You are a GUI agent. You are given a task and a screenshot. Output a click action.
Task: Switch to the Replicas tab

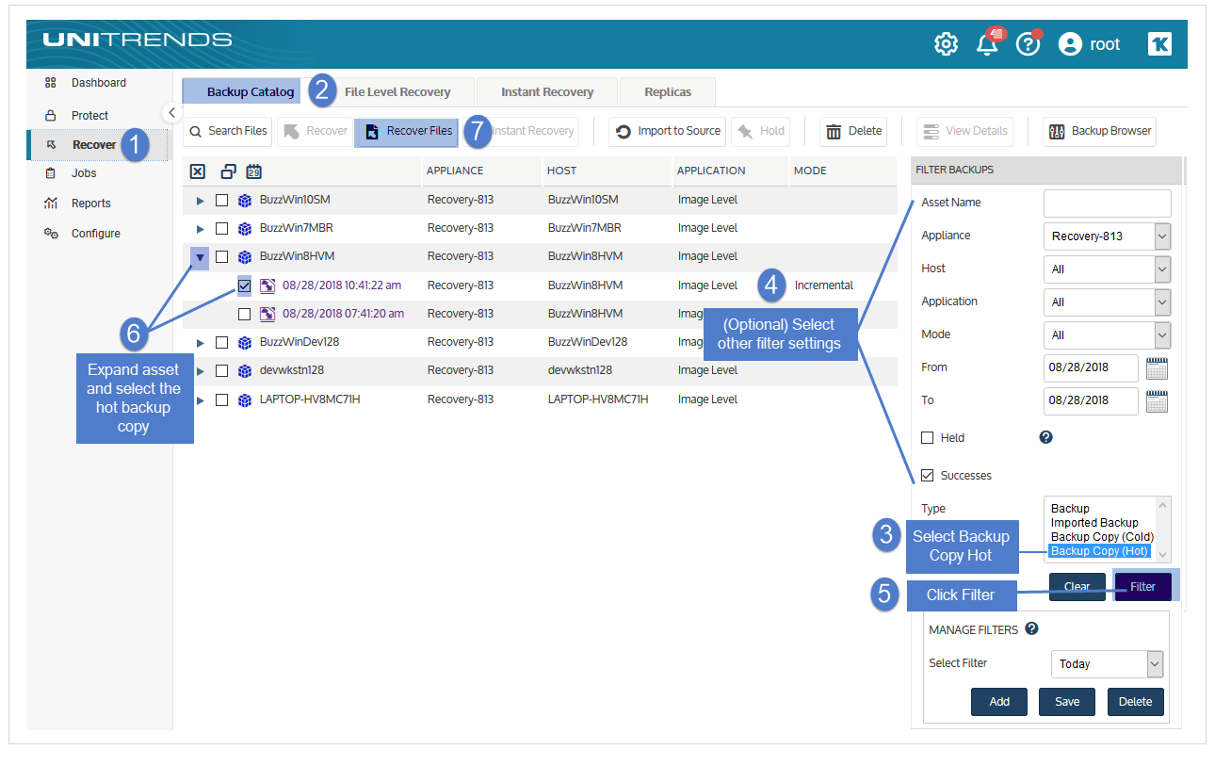pos(668,91)
